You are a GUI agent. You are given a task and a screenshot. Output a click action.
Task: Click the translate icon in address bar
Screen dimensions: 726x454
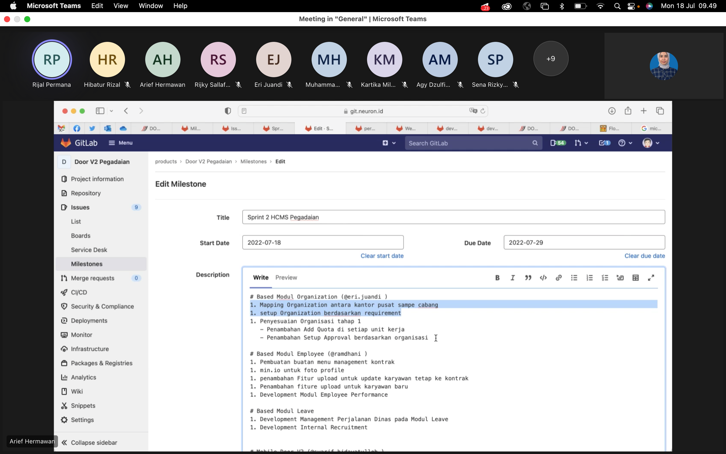(x=473, y=111)
